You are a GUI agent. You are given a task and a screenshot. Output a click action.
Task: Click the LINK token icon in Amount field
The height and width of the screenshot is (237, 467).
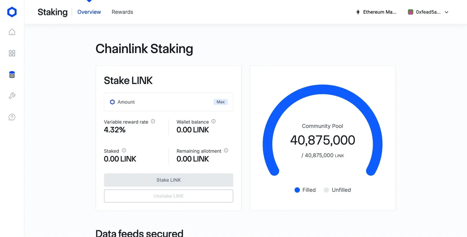[x=112, y=102]
